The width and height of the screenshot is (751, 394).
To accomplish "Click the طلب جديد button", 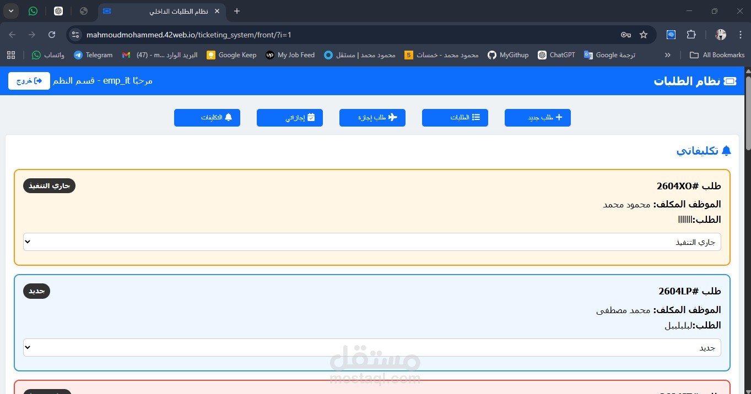I will [x=538, y=118].
